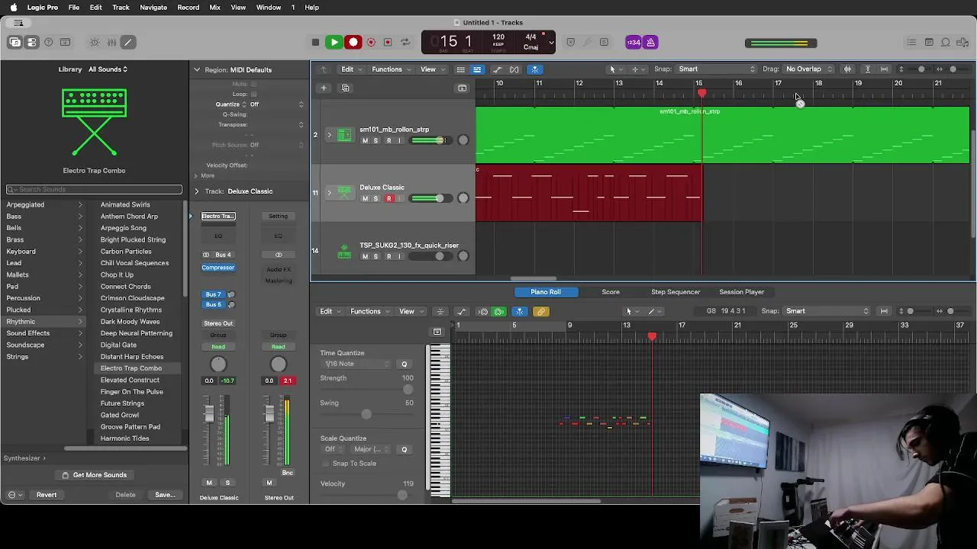Switch to the Score tab

click(611, 292)
